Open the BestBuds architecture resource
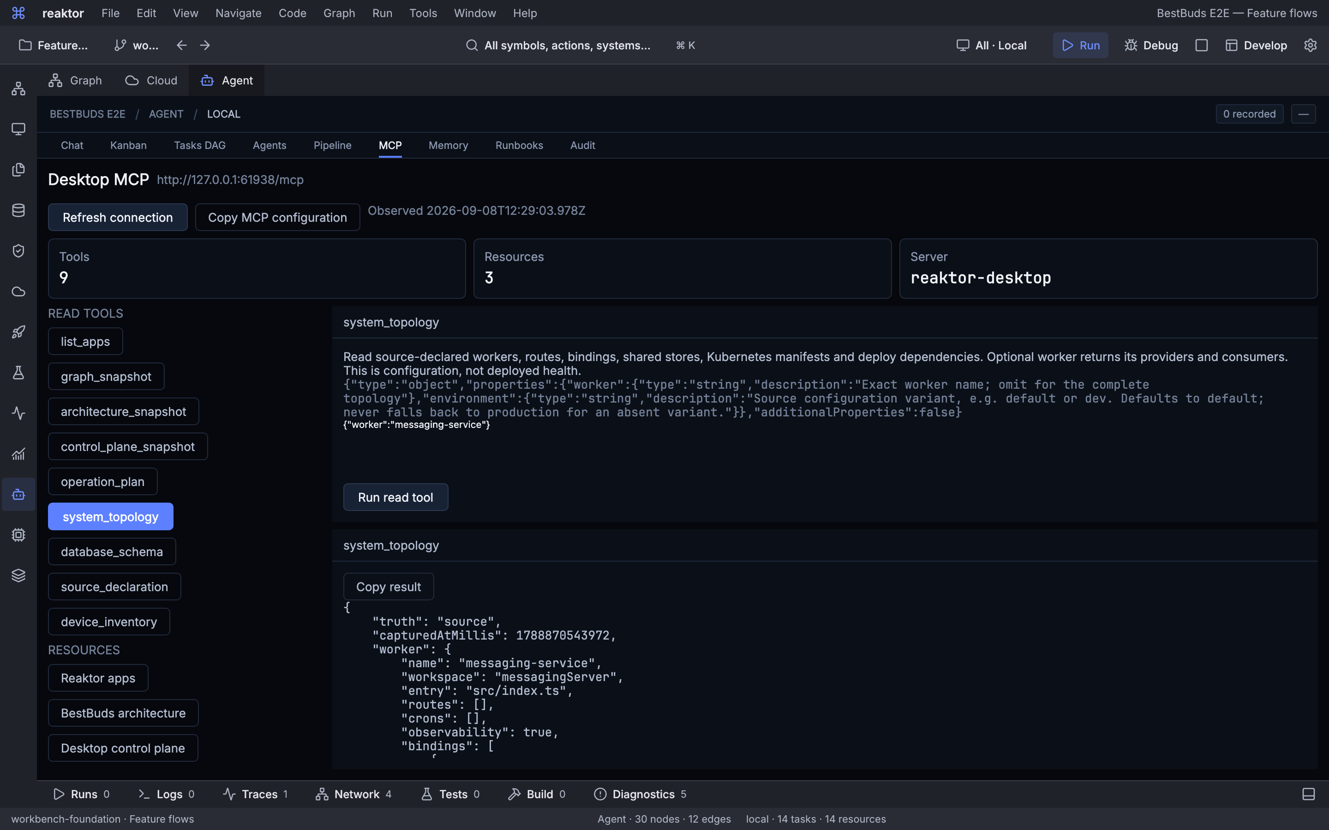 123,713
